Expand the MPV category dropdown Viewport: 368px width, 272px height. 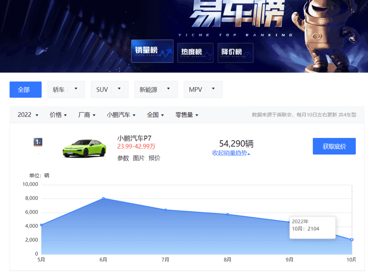[x=203, y=90]
